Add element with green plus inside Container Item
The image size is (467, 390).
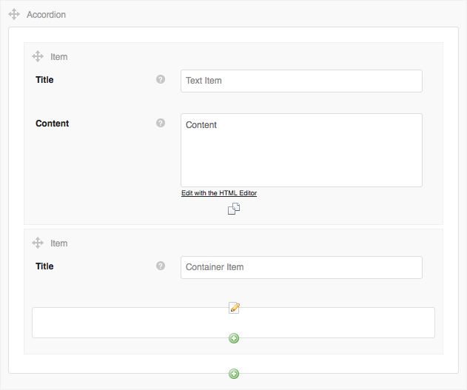tap(234, 338)
